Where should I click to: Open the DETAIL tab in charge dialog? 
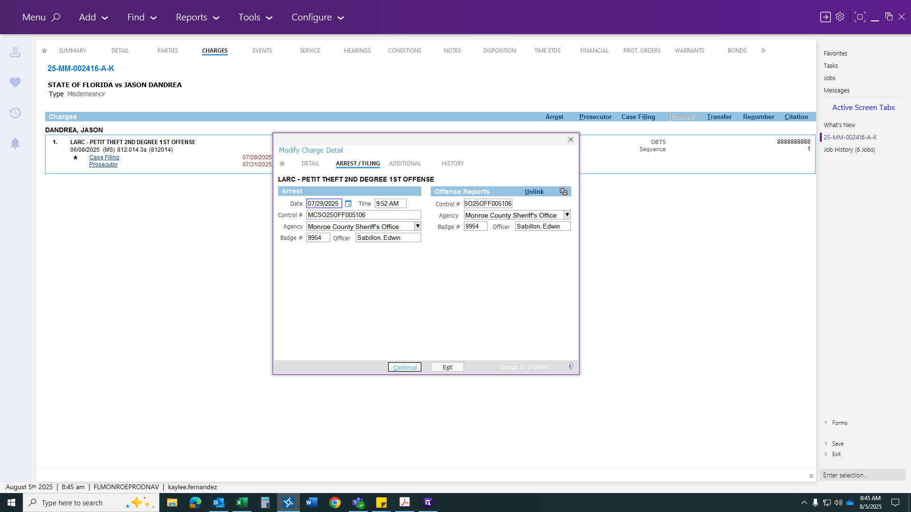pyautogui.click(x=310, y=164)
